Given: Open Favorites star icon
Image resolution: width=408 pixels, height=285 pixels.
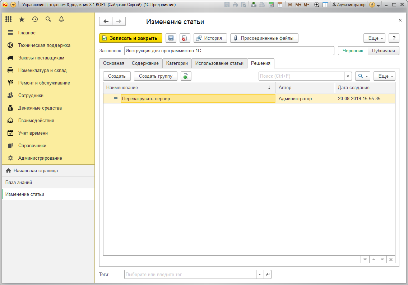Looking at the screenshot, I should (22, 19).
